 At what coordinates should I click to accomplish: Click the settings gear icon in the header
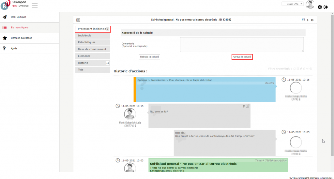pos(320,7)
